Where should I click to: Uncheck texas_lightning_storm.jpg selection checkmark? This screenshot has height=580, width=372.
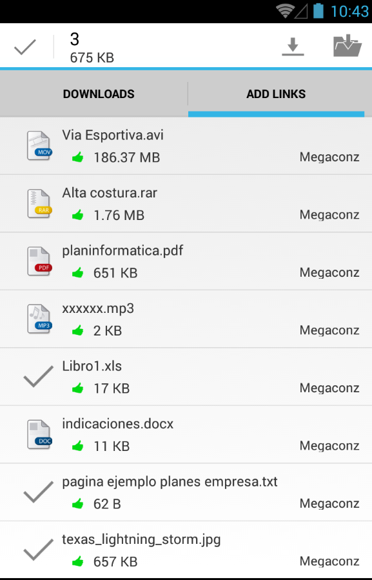click(x=39, y=550)
